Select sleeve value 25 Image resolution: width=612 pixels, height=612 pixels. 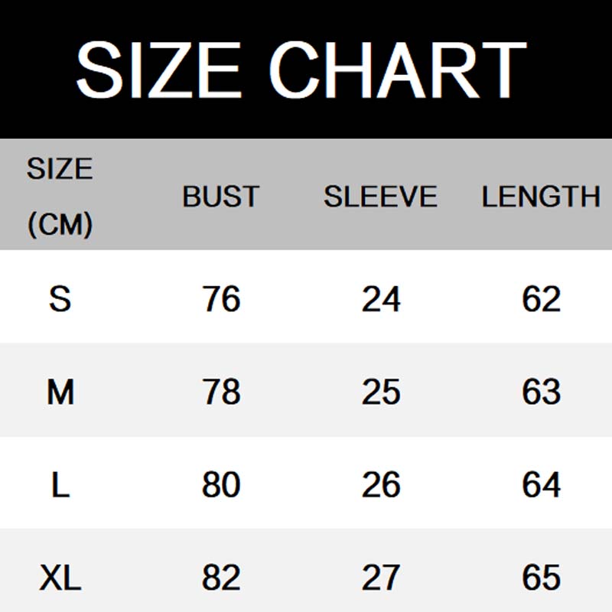(x=381, y=392)
